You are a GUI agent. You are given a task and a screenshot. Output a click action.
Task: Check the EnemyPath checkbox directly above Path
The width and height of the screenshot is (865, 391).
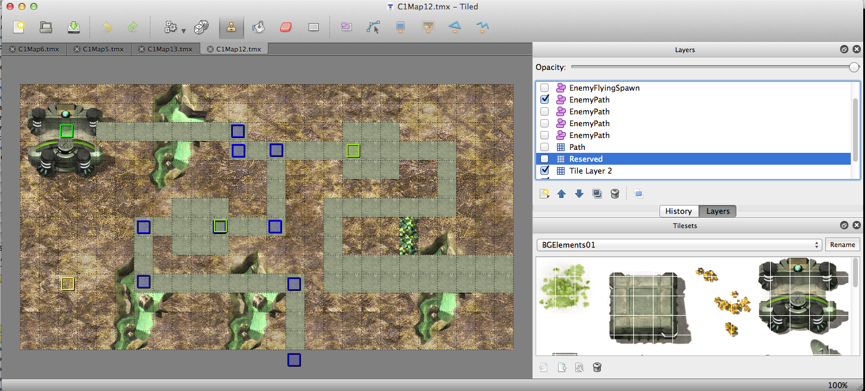[544, 135]
